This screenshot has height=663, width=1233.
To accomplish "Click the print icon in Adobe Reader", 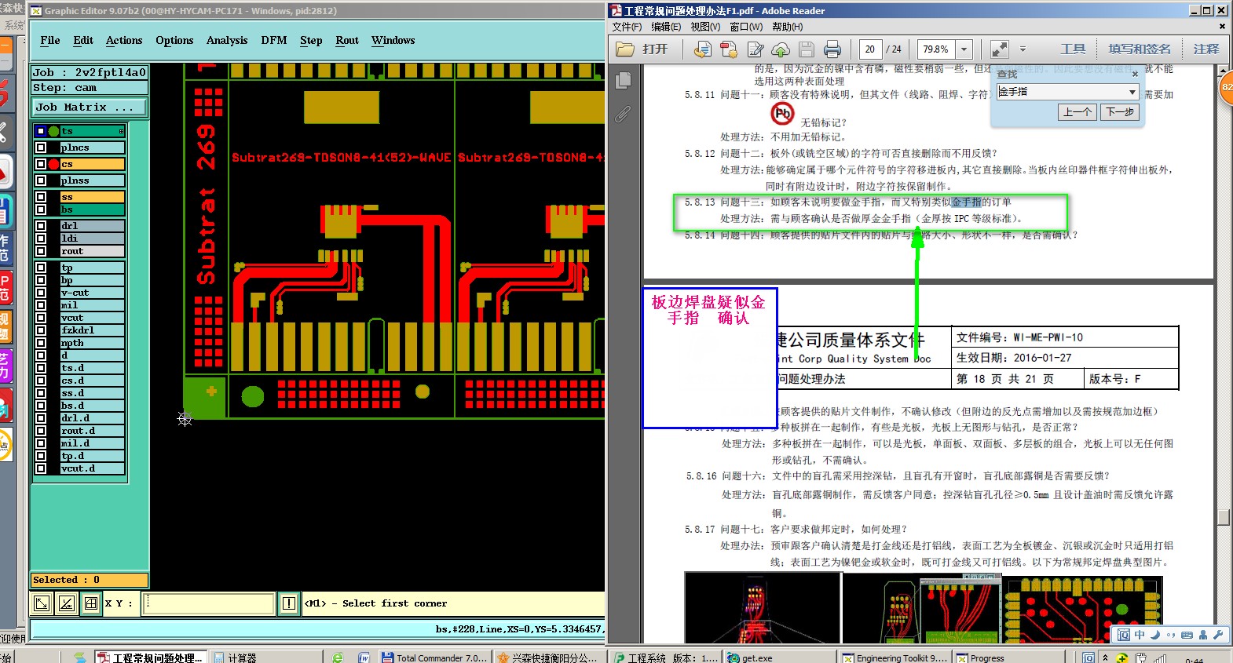I will coord(832,49).
